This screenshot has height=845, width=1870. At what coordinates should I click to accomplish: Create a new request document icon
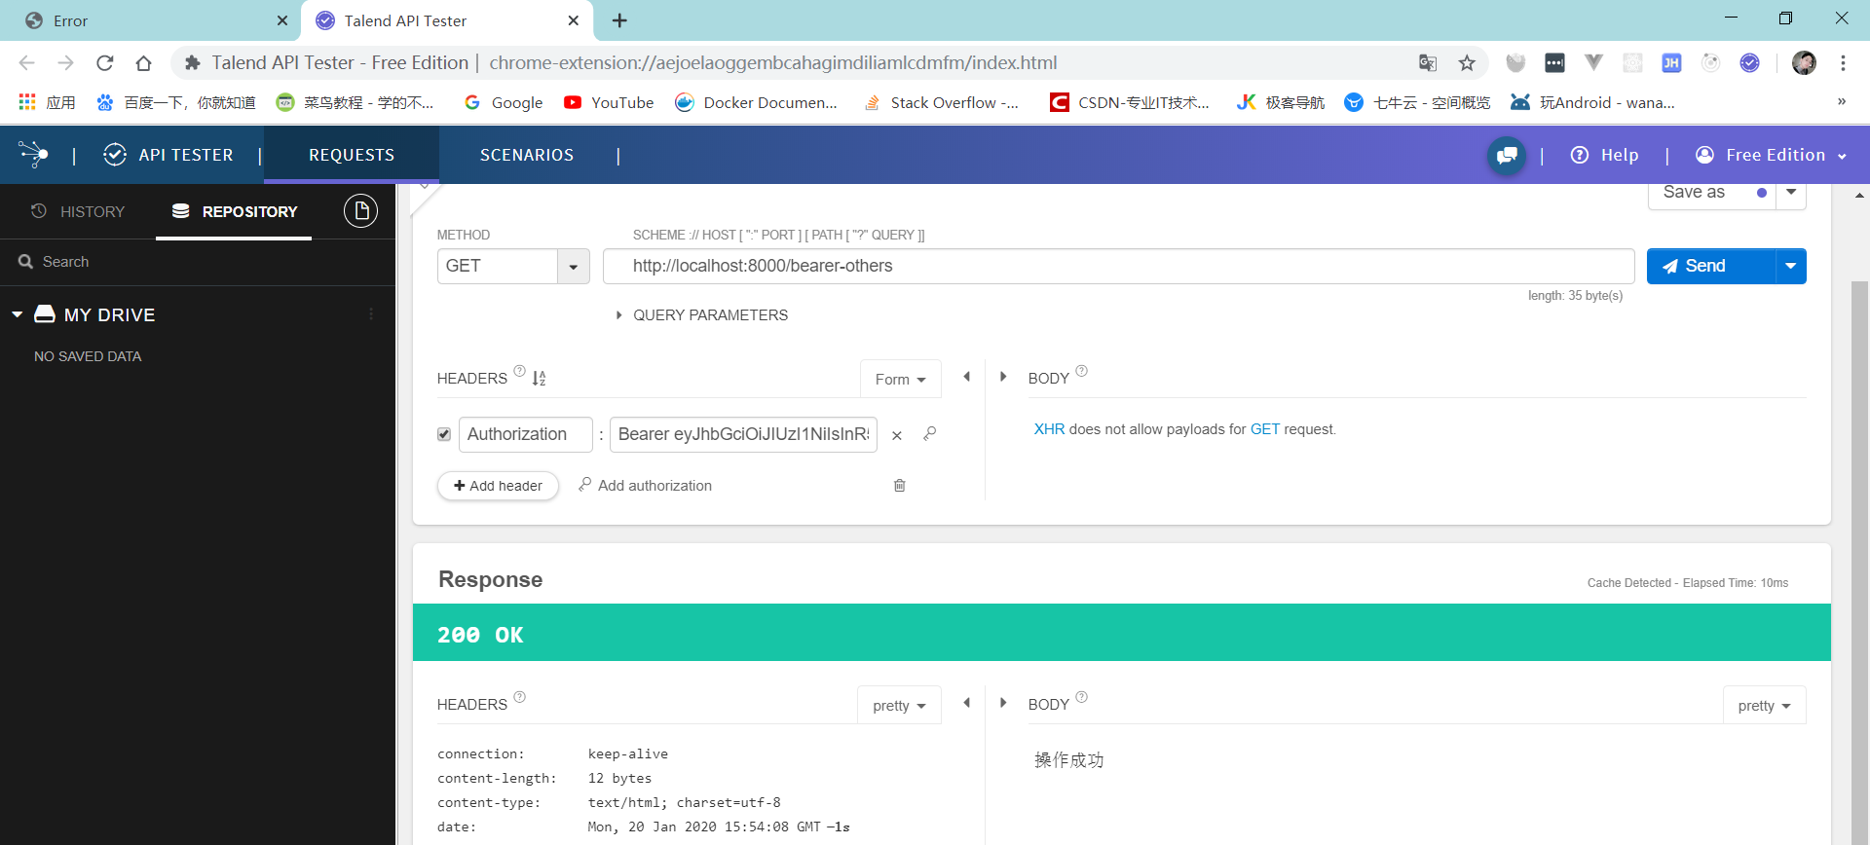pyautogui.click(x=360, y=210)
